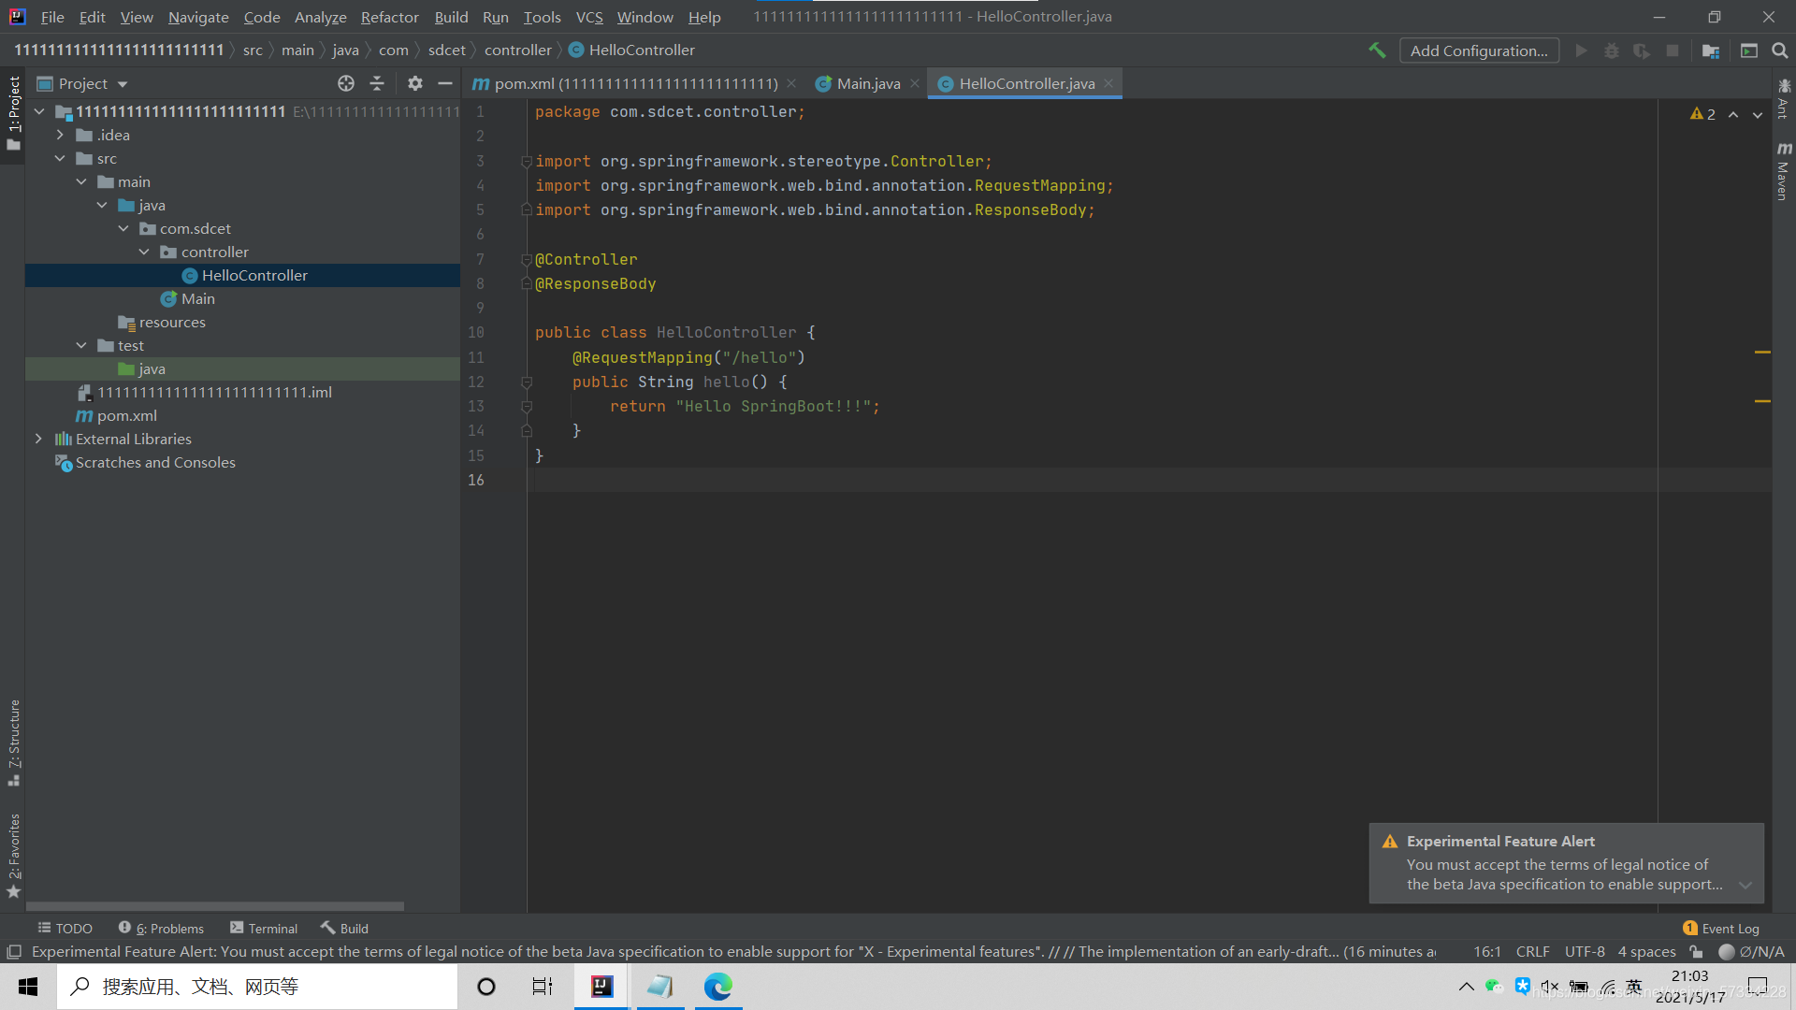This screenshot has width=1796, height=1010.
Task: Click the 4 spaces indent selector
Action: [1646, 952]
